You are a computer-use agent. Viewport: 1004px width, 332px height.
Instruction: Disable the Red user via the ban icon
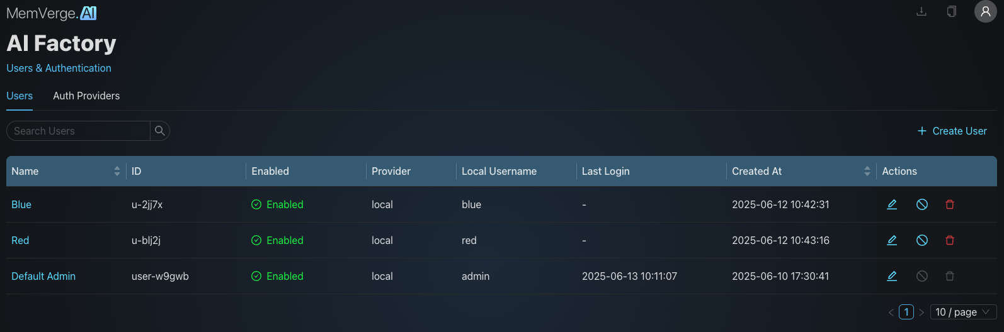pos(921,240)
